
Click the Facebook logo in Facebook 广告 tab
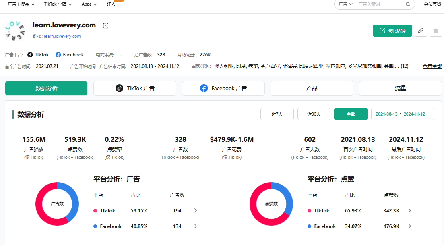(204, 88)
